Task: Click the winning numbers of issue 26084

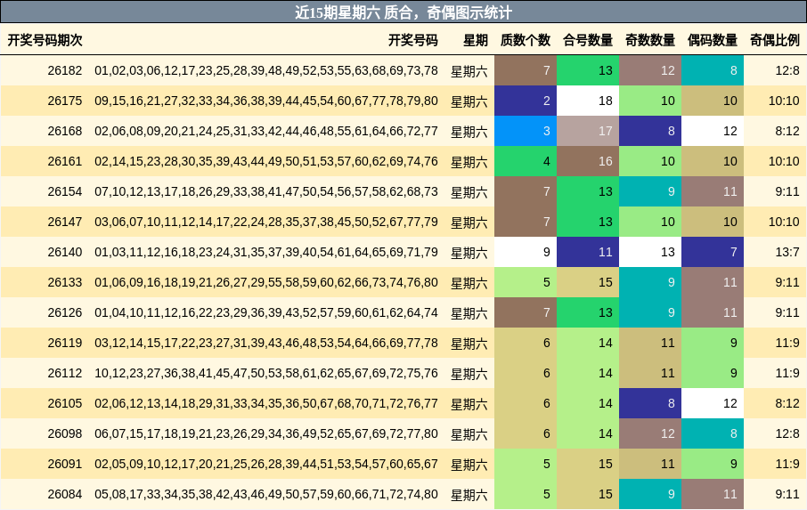Action: point(266,494)
